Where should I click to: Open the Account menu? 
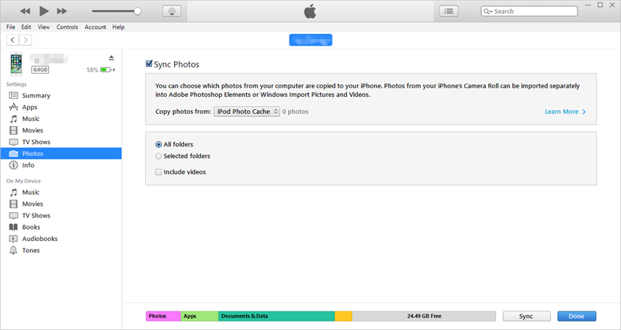[x=95, y=27]
